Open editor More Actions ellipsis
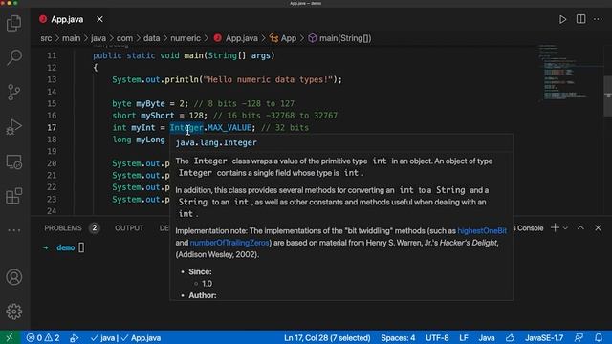612x344 pixels. 598,19
